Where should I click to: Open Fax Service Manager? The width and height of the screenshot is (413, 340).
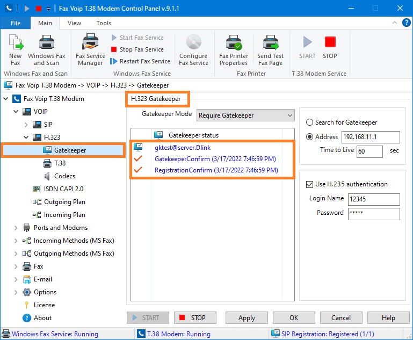pyautogui.click(x=90, y=50)
